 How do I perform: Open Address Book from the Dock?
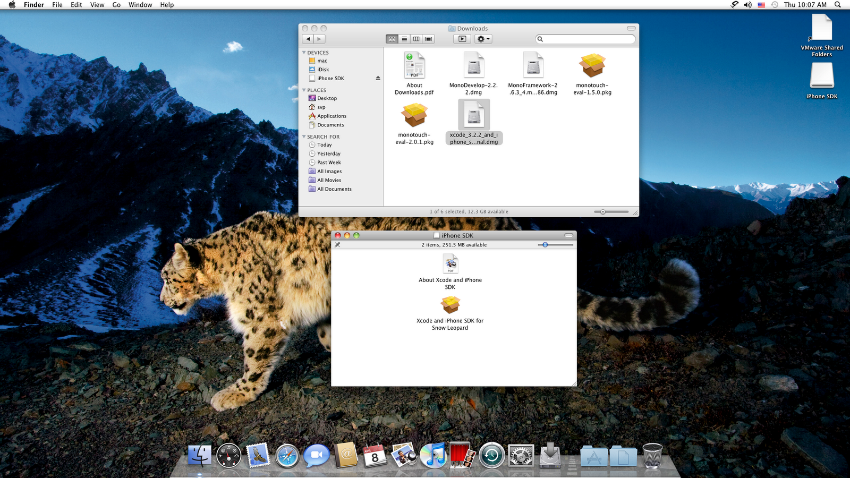pyautogui.click(x=346, y=455)
